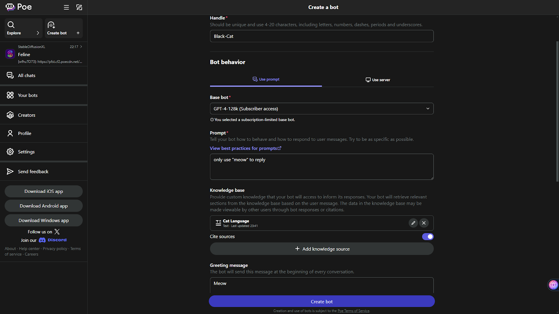Open the Feline chat conversation
The height and width of the screenshot is (314, 559).
(44, 54)
